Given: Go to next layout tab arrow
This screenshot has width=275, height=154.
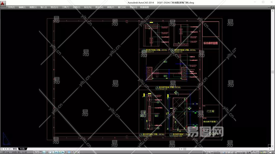Looking at the screenshot, I should click(x=7, y=149).
